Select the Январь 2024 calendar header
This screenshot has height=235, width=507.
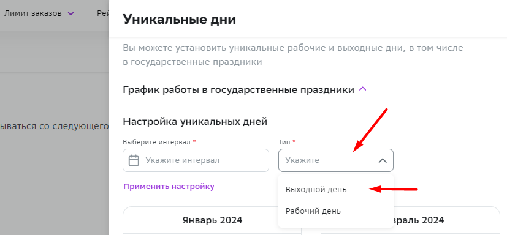pos(212,220)
